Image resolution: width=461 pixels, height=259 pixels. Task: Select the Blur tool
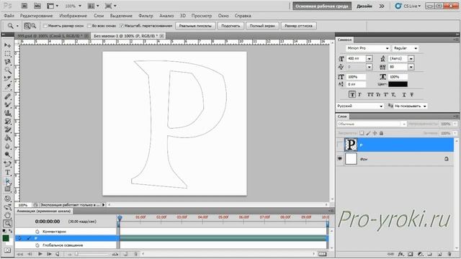[8, 146]
